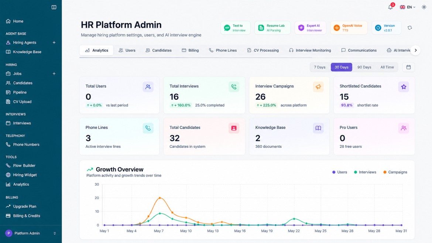The height and width of the screenshot is (243, 432).
Task: Expand the Platform Admin account menu
Action: [x=55, y=233]
